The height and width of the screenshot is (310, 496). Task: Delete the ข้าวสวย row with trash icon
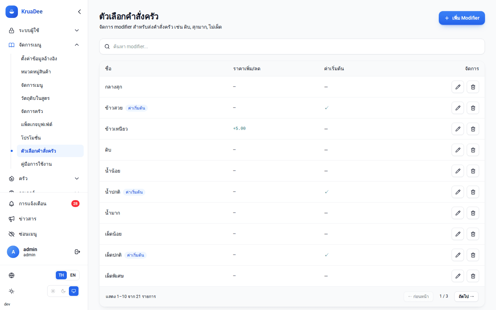pyautogui.click(x=473, y=108)
